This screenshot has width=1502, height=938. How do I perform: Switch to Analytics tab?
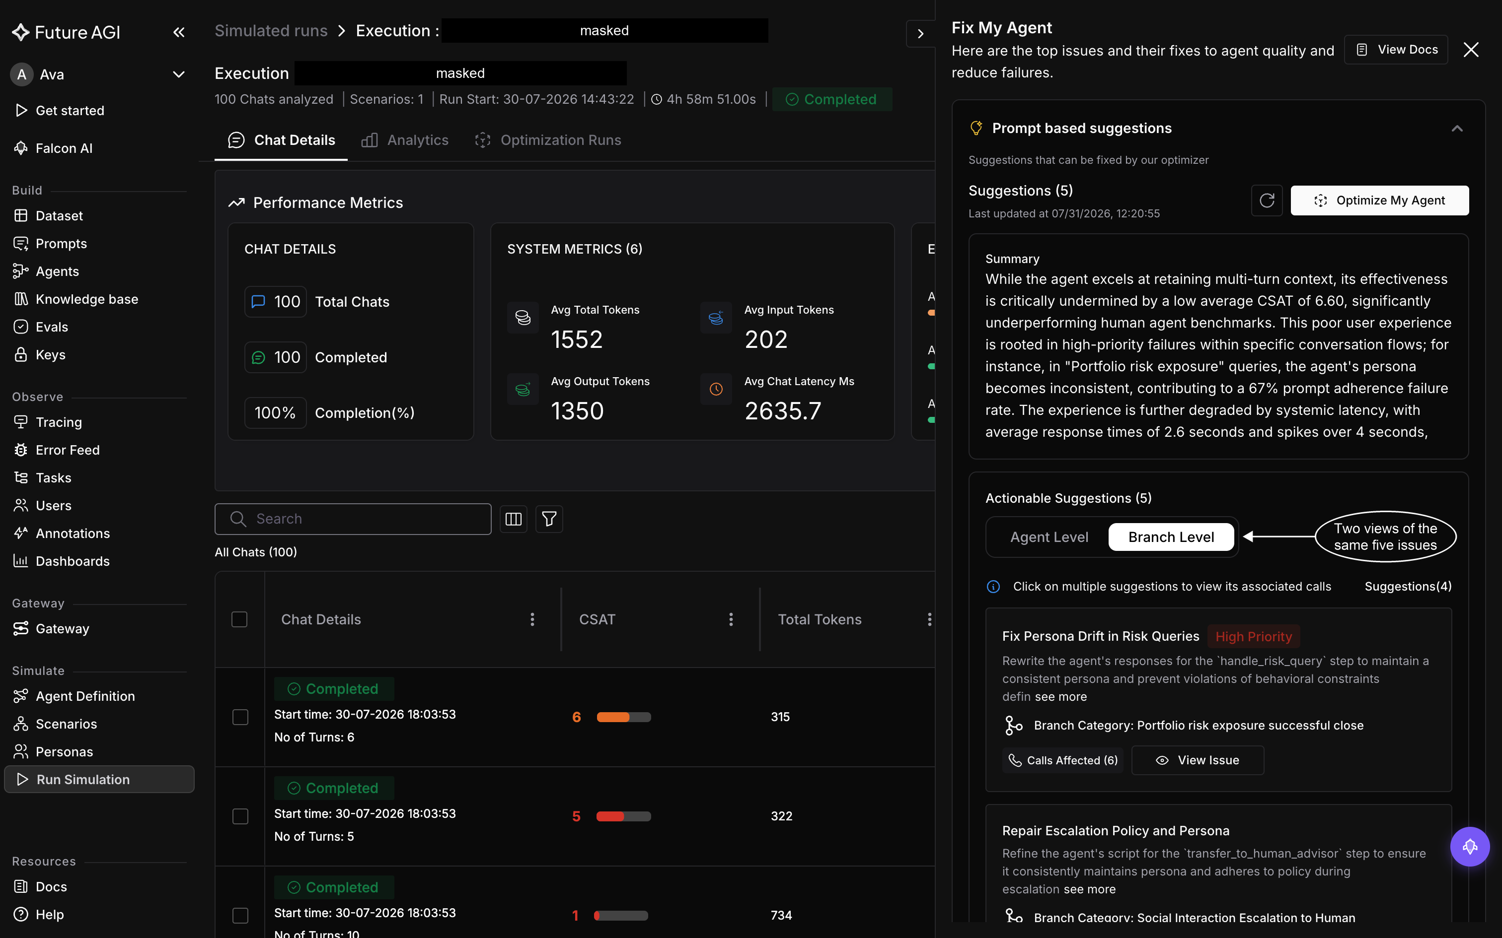[x=405, y=140]
